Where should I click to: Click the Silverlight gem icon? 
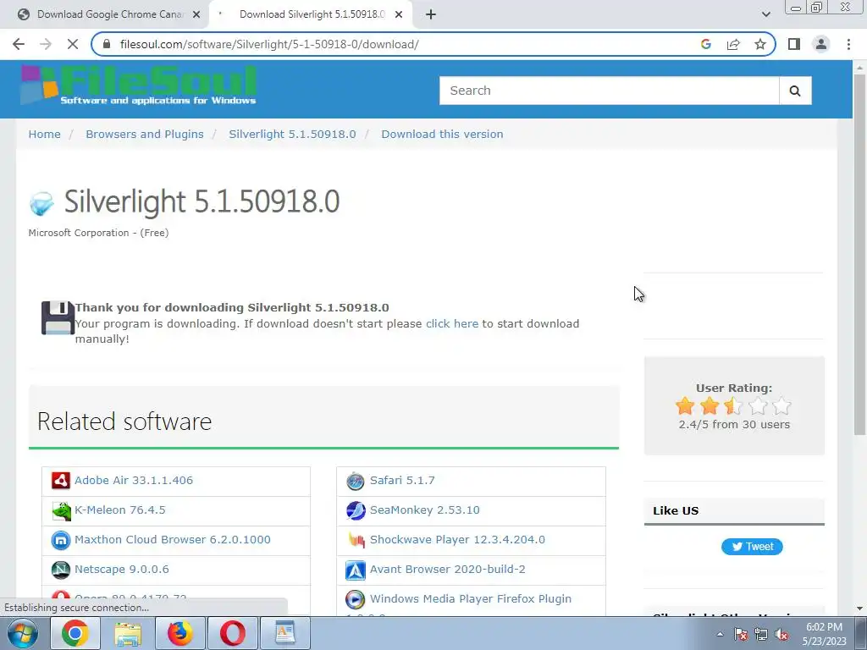click(x=42, y=203)
